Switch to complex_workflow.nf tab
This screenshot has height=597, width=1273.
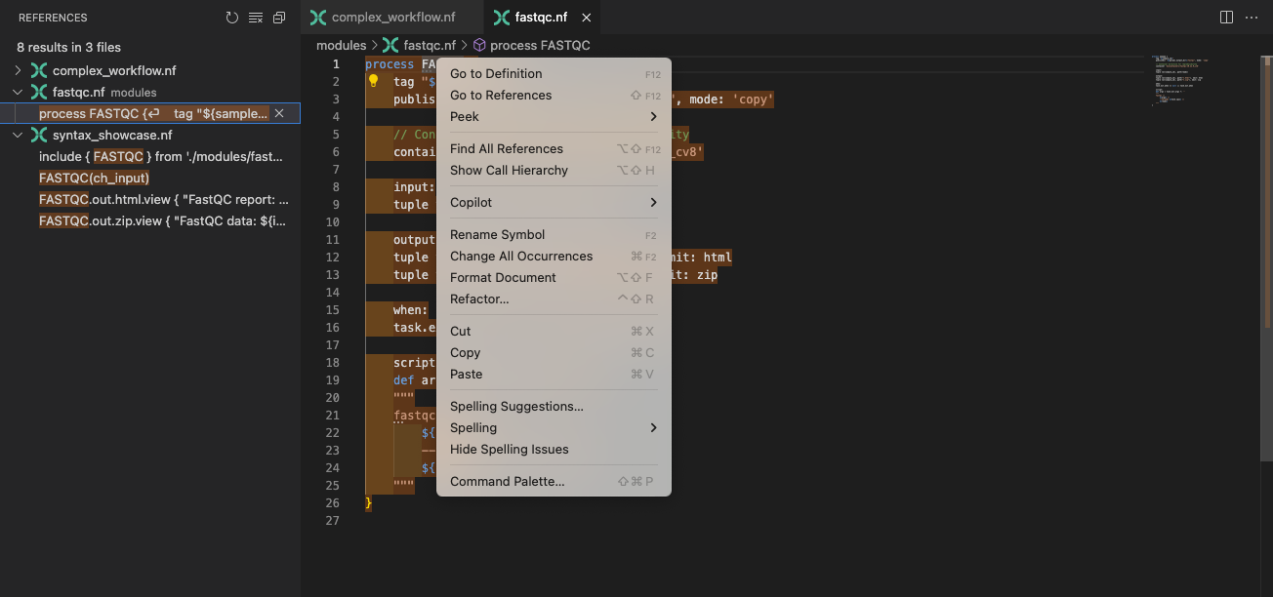pyautogui.click(x=392, y=18)
